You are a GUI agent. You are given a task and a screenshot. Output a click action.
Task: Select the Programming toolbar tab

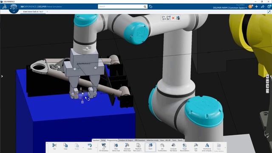pos(112,140)
